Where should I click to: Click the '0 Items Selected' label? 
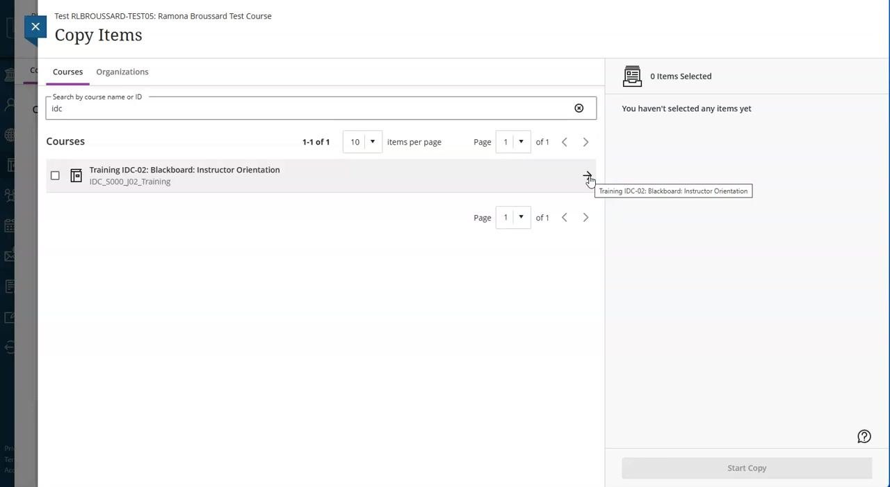tap(681, 77)
